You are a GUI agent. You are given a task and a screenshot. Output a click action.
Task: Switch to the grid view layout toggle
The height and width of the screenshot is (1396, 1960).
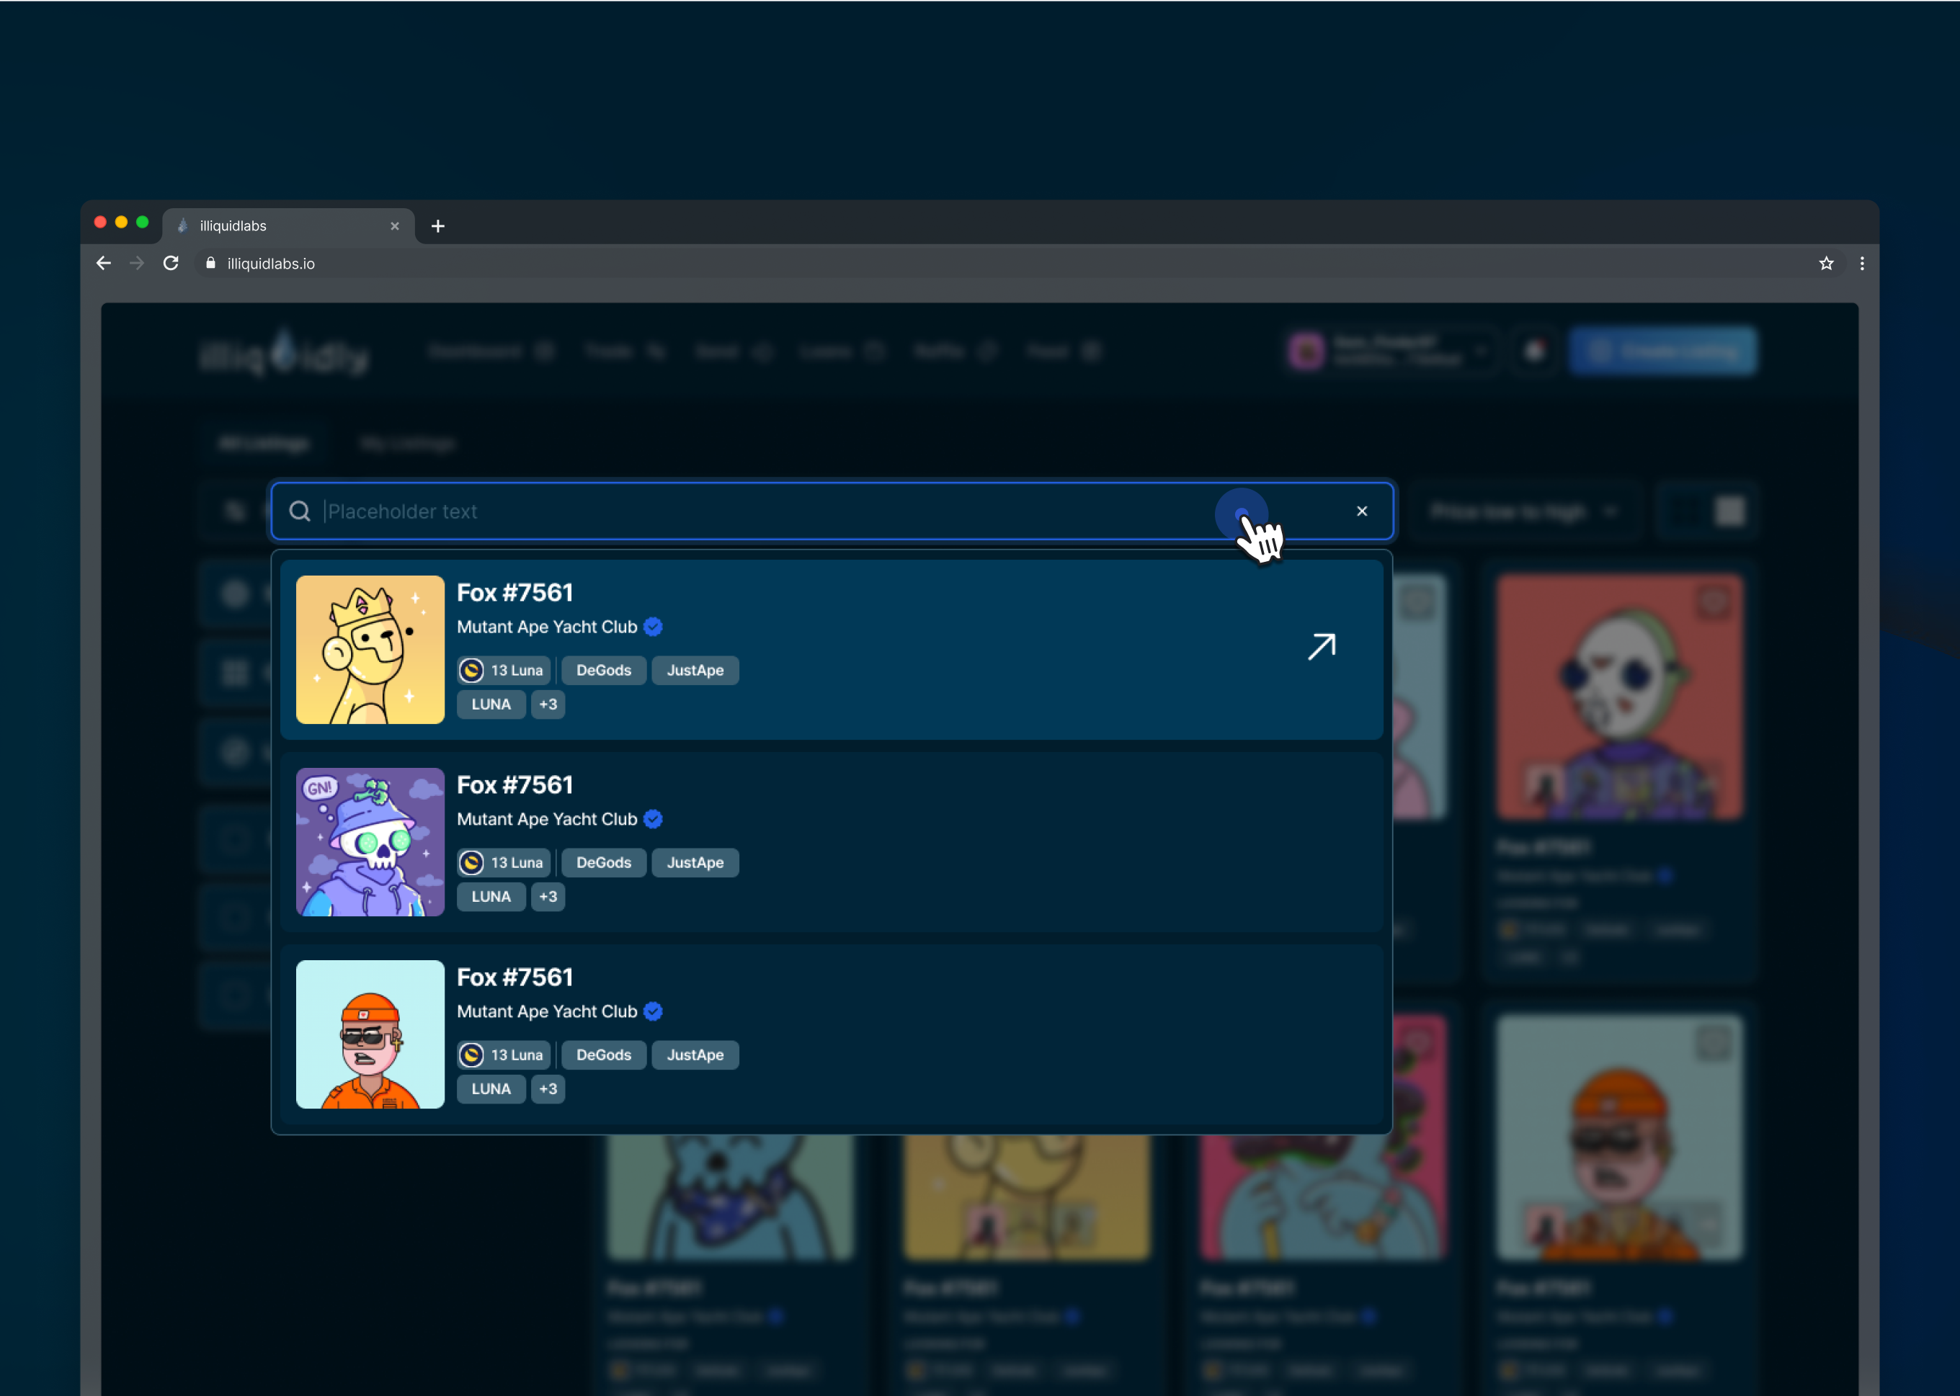(1729, 511)
